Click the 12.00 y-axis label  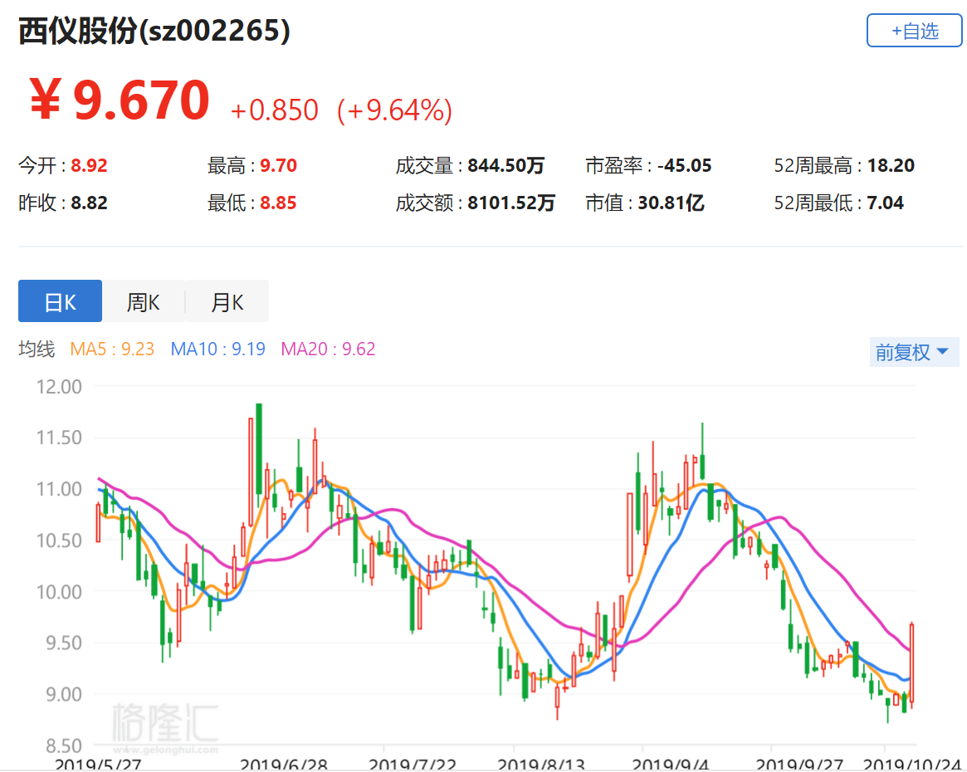pos(59,387)
